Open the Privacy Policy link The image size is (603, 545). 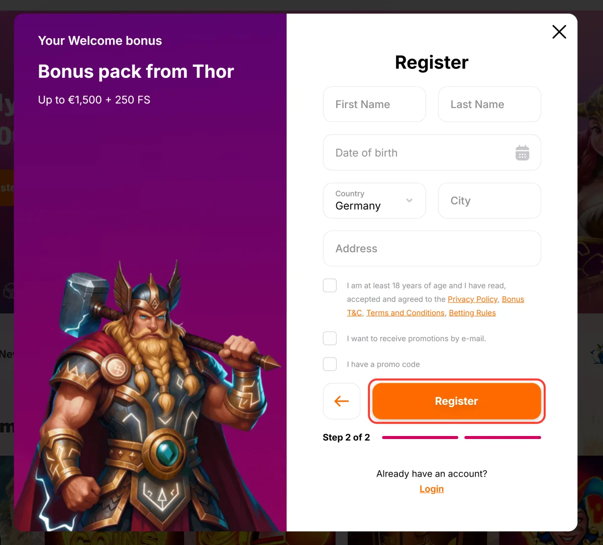point(473,299)
